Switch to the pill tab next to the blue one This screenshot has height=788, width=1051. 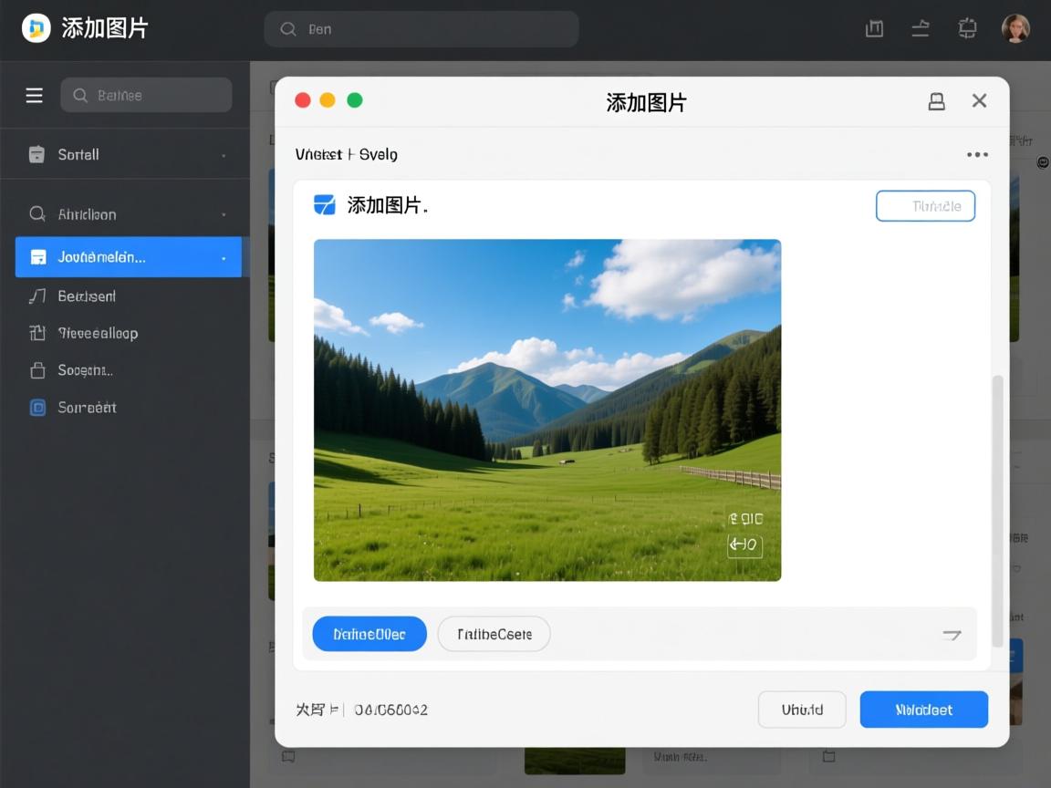(x=494, y=633)
